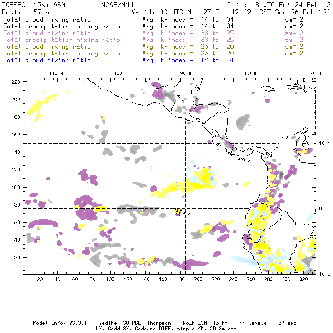Click the 200 tick label on the x-axis
Image resolution: width=333 pixels, height=333 pixels.
click(x=198, y=279)
